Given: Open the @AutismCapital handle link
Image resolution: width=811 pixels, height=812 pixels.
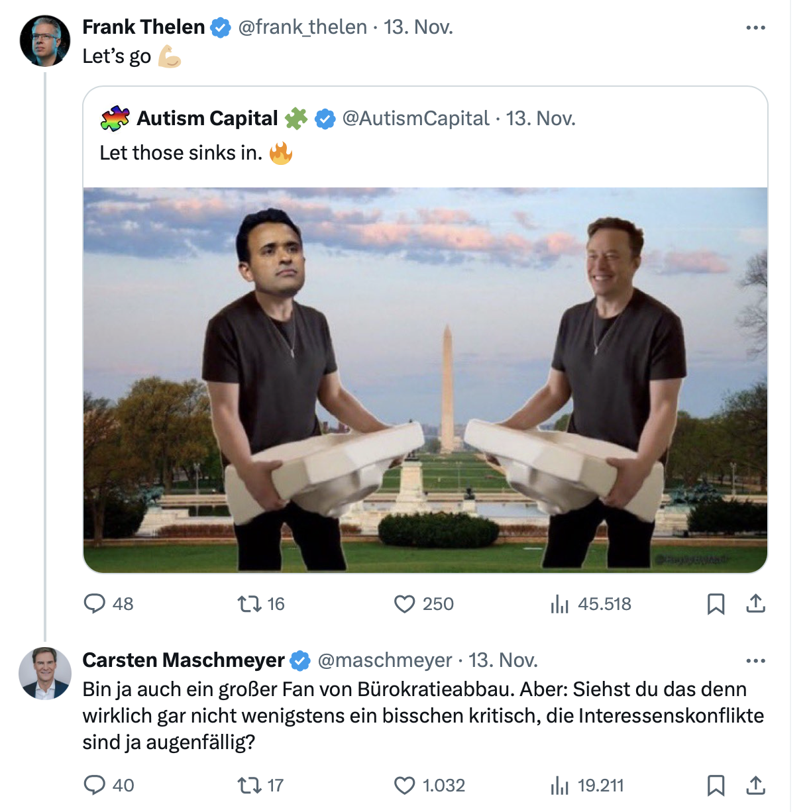Looking at the screenshot, I should tap(415, 119).
